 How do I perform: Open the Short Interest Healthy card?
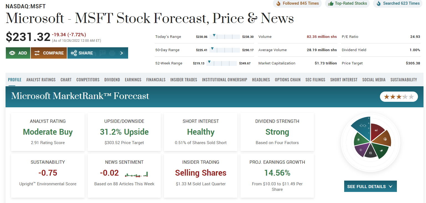click(201, 132)
